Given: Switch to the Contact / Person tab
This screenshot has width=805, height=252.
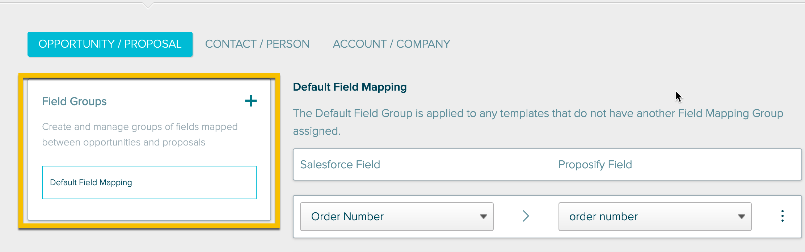Looking at the screenshot, I should coord(257,44).
